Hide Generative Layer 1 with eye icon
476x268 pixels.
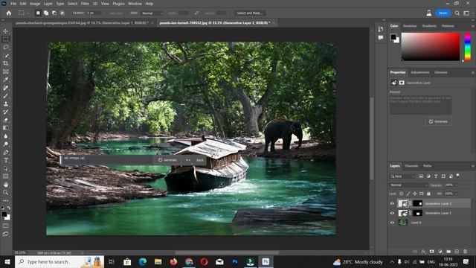392,213
